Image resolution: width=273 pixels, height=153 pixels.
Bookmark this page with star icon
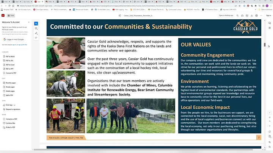click(240, 6)
